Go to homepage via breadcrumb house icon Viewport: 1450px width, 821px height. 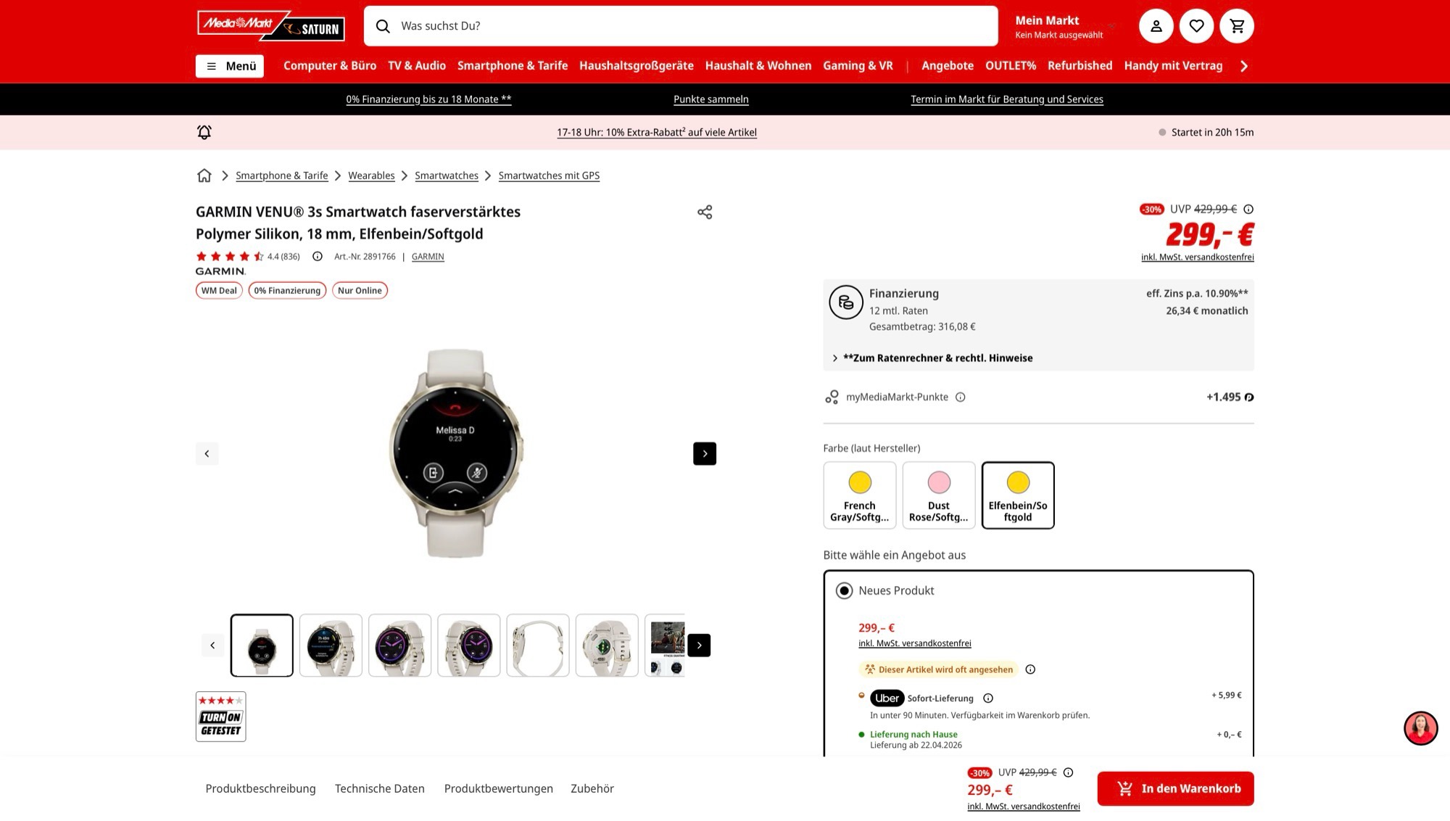[204, 176]
